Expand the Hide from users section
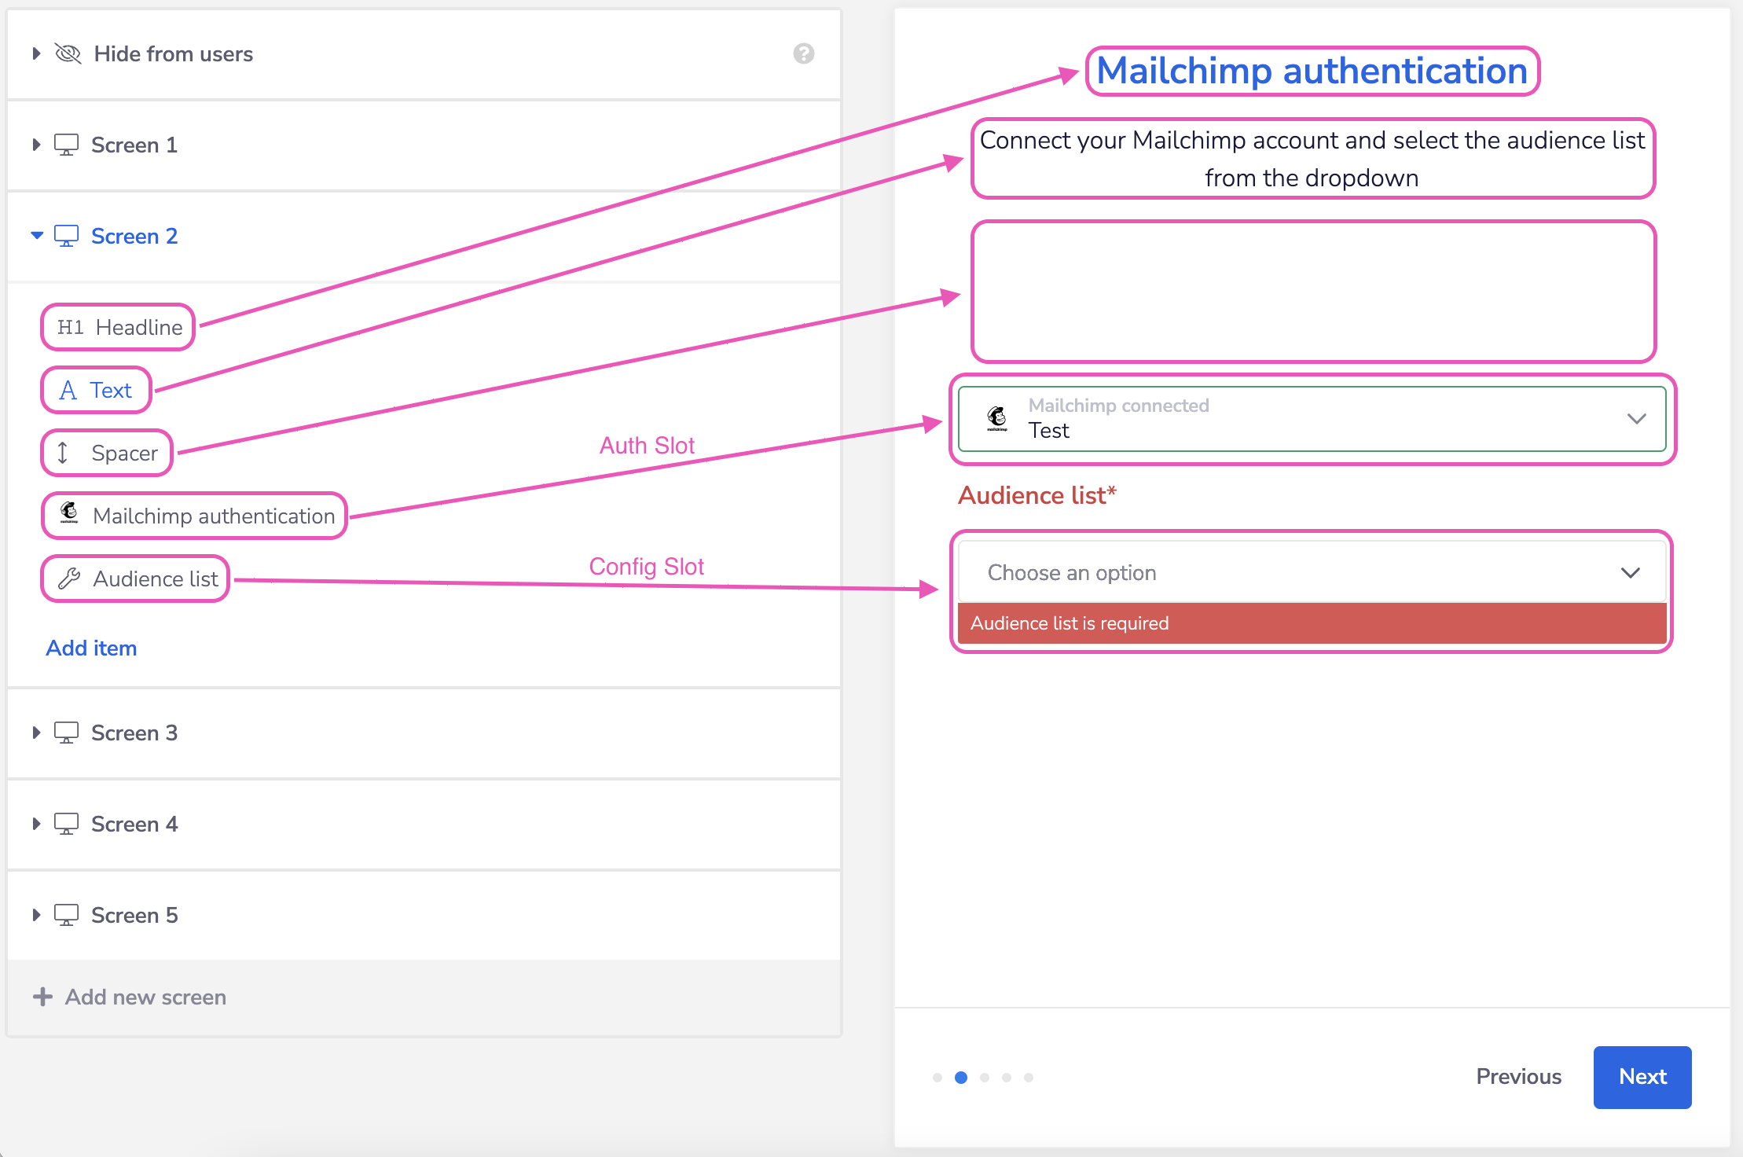This screenshot has width=1743, height=1157. (x=36, y=53)
